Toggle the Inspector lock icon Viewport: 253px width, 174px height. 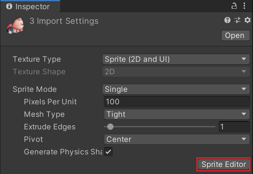pyautogui.click(x=234, y=6)
